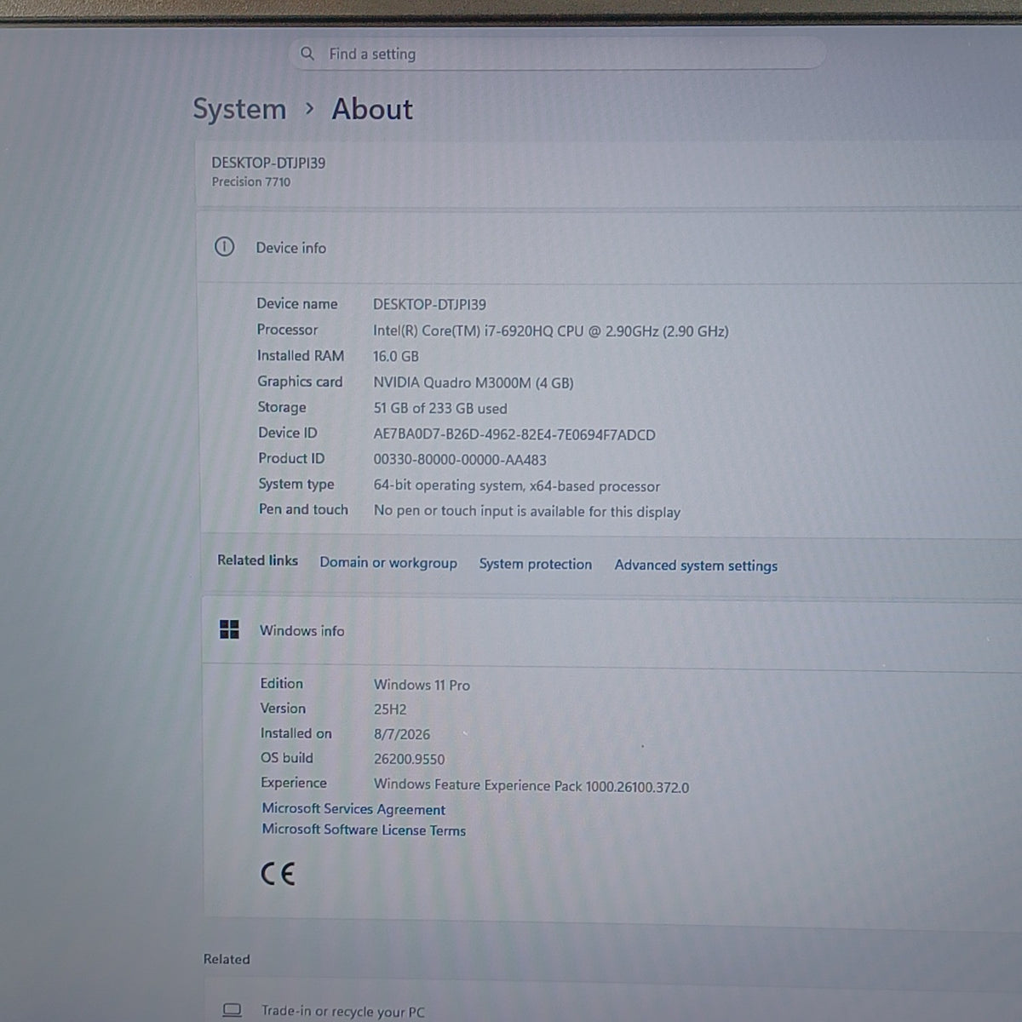Collapse the Windows info section
Screen dimensions: 1022x1022
click(x=611, y=631)
